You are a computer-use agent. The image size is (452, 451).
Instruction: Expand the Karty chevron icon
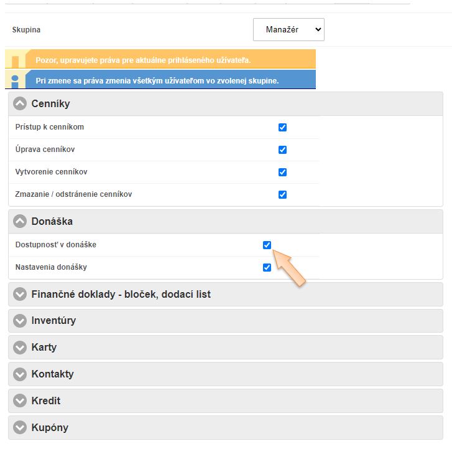pos(20,347)
